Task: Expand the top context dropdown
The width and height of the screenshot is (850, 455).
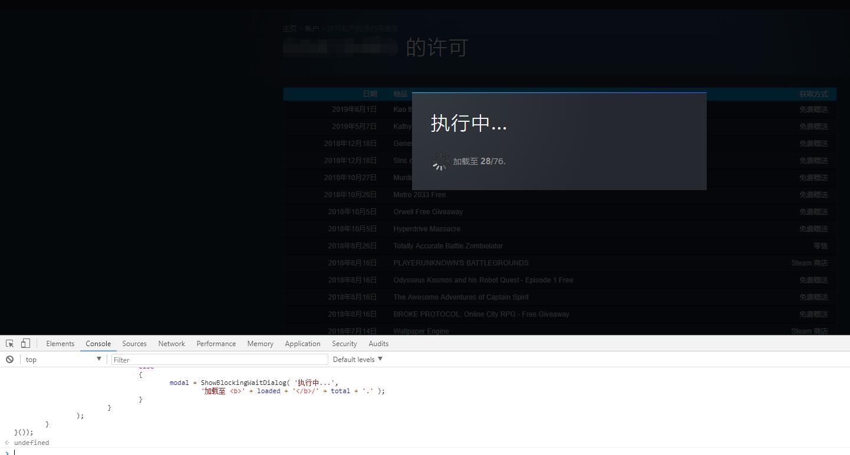Action: (x=63, y=360)
